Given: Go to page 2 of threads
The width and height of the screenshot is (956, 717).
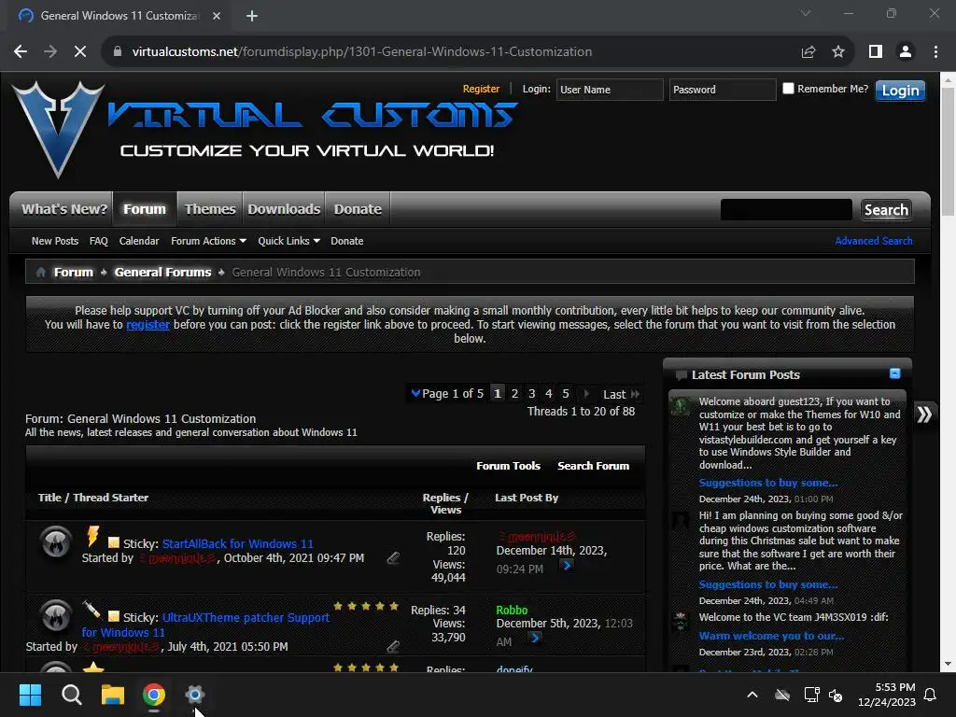Looking at the screenshot, I should (x=514, y=394).
